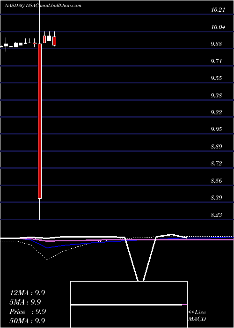Click the tall red candlestick body
Image resolution: width=234 pixels, height=328 pixels.
pyautogui.click(x=40, y=121)
